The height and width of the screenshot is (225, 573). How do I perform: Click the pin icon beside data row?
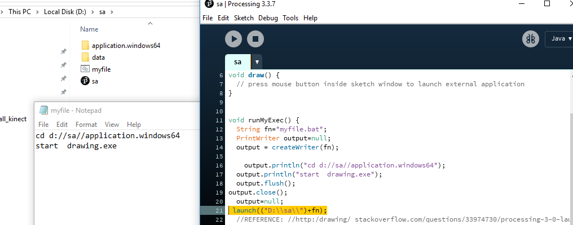[x=64, y=65]
